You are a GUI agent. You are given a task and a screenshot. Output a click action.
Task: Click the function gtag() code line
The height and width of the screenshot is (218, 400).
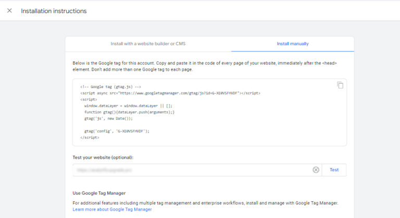coord(129,112)
